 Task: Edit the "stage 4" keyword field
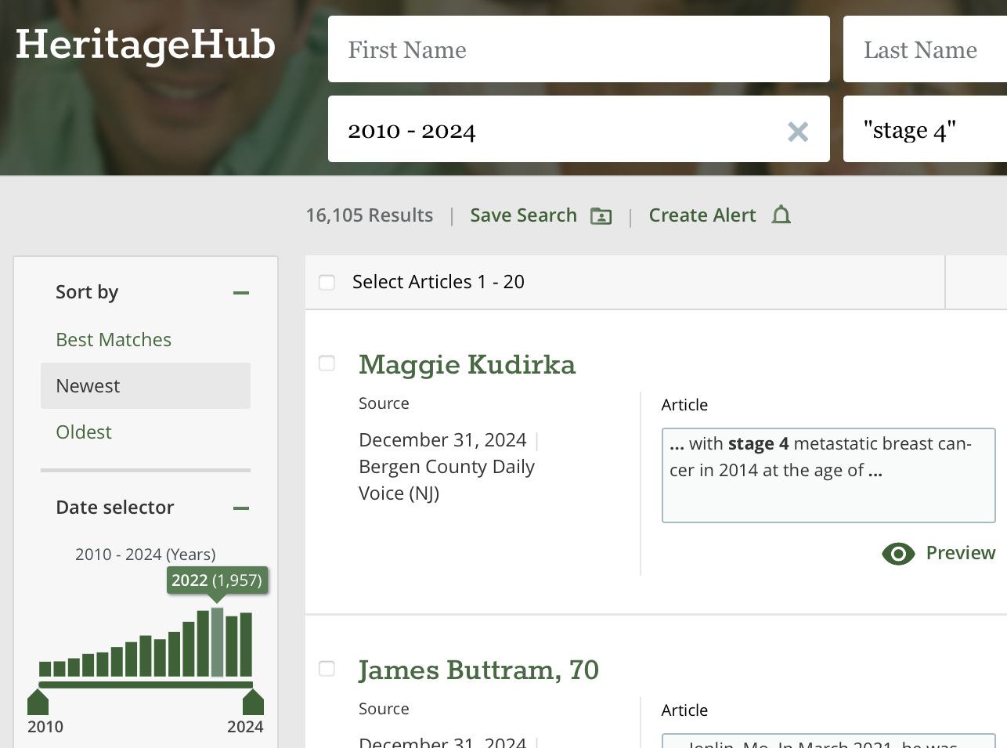925,129
